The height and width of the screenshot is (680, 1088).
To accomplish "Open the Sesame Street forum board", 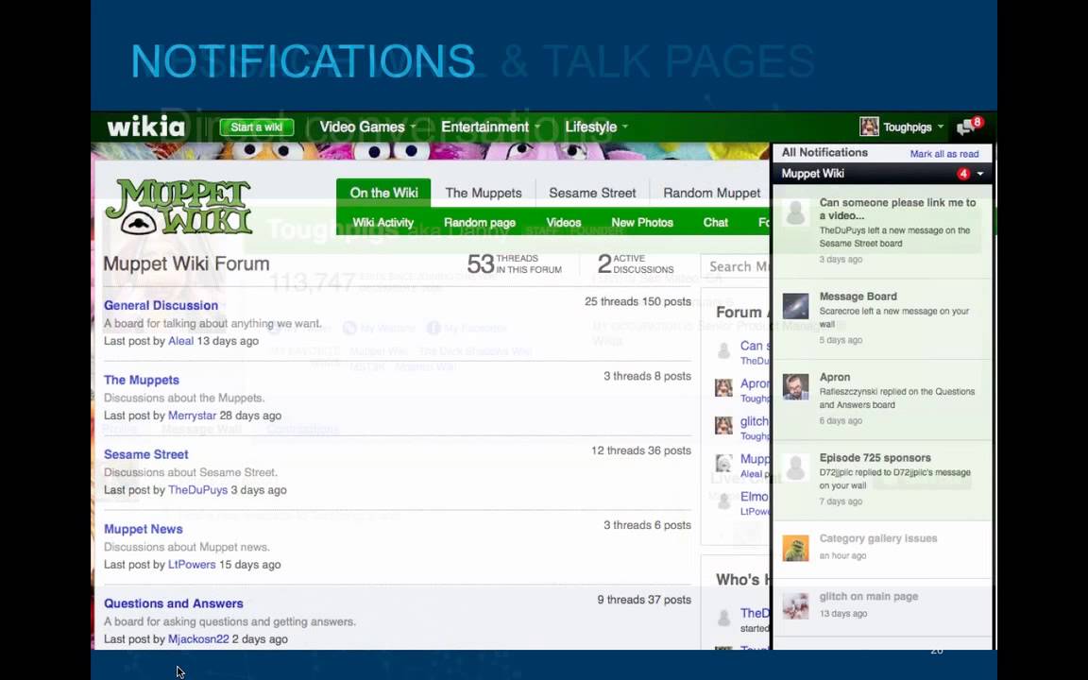I will (145, 454).
